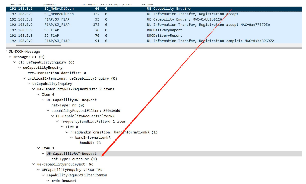Select the "rat-Type: eutra-nr (1)" field
306x184 pixels.
74,159
